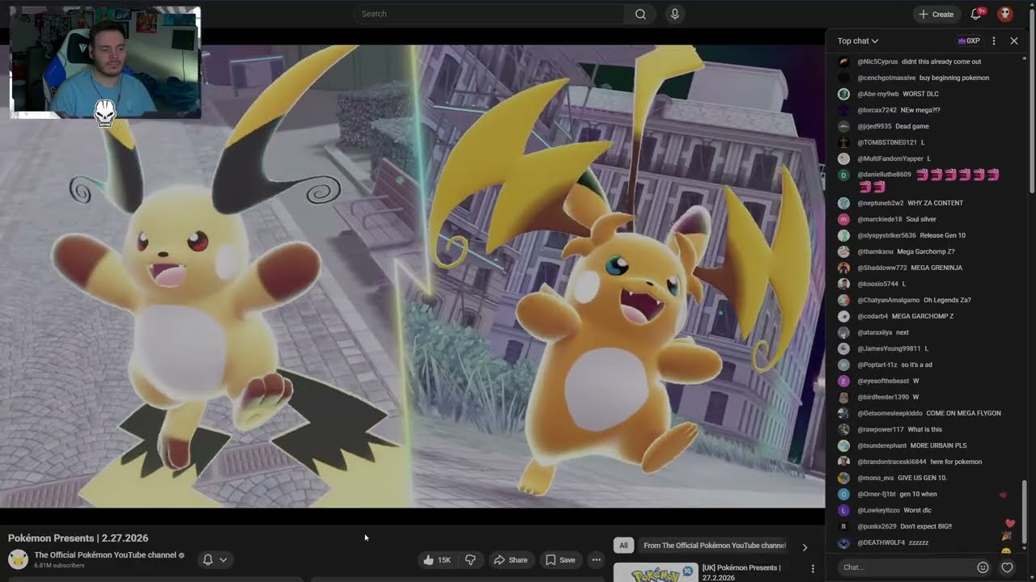Click the Pokémon channel avatar

click(x=18, y=559)
